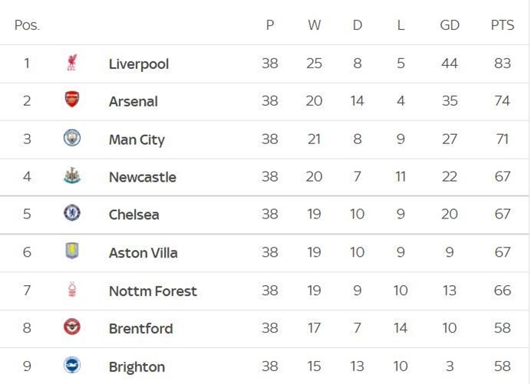
Task: Click the Liverpool club crest
Action: click(x=72, y=63)
